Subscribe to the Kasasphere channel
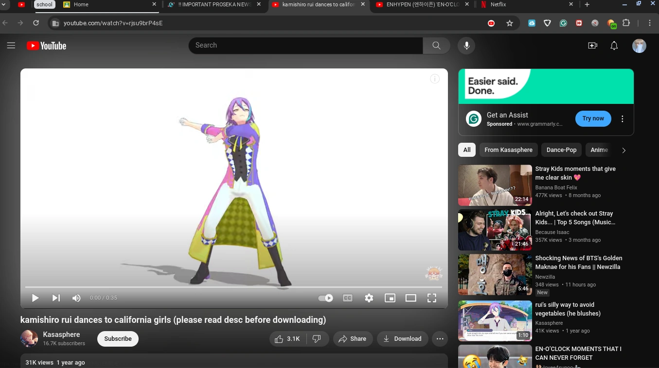This screenshot has width=659, height=368. pyautogui.click(x=118, y=339)
